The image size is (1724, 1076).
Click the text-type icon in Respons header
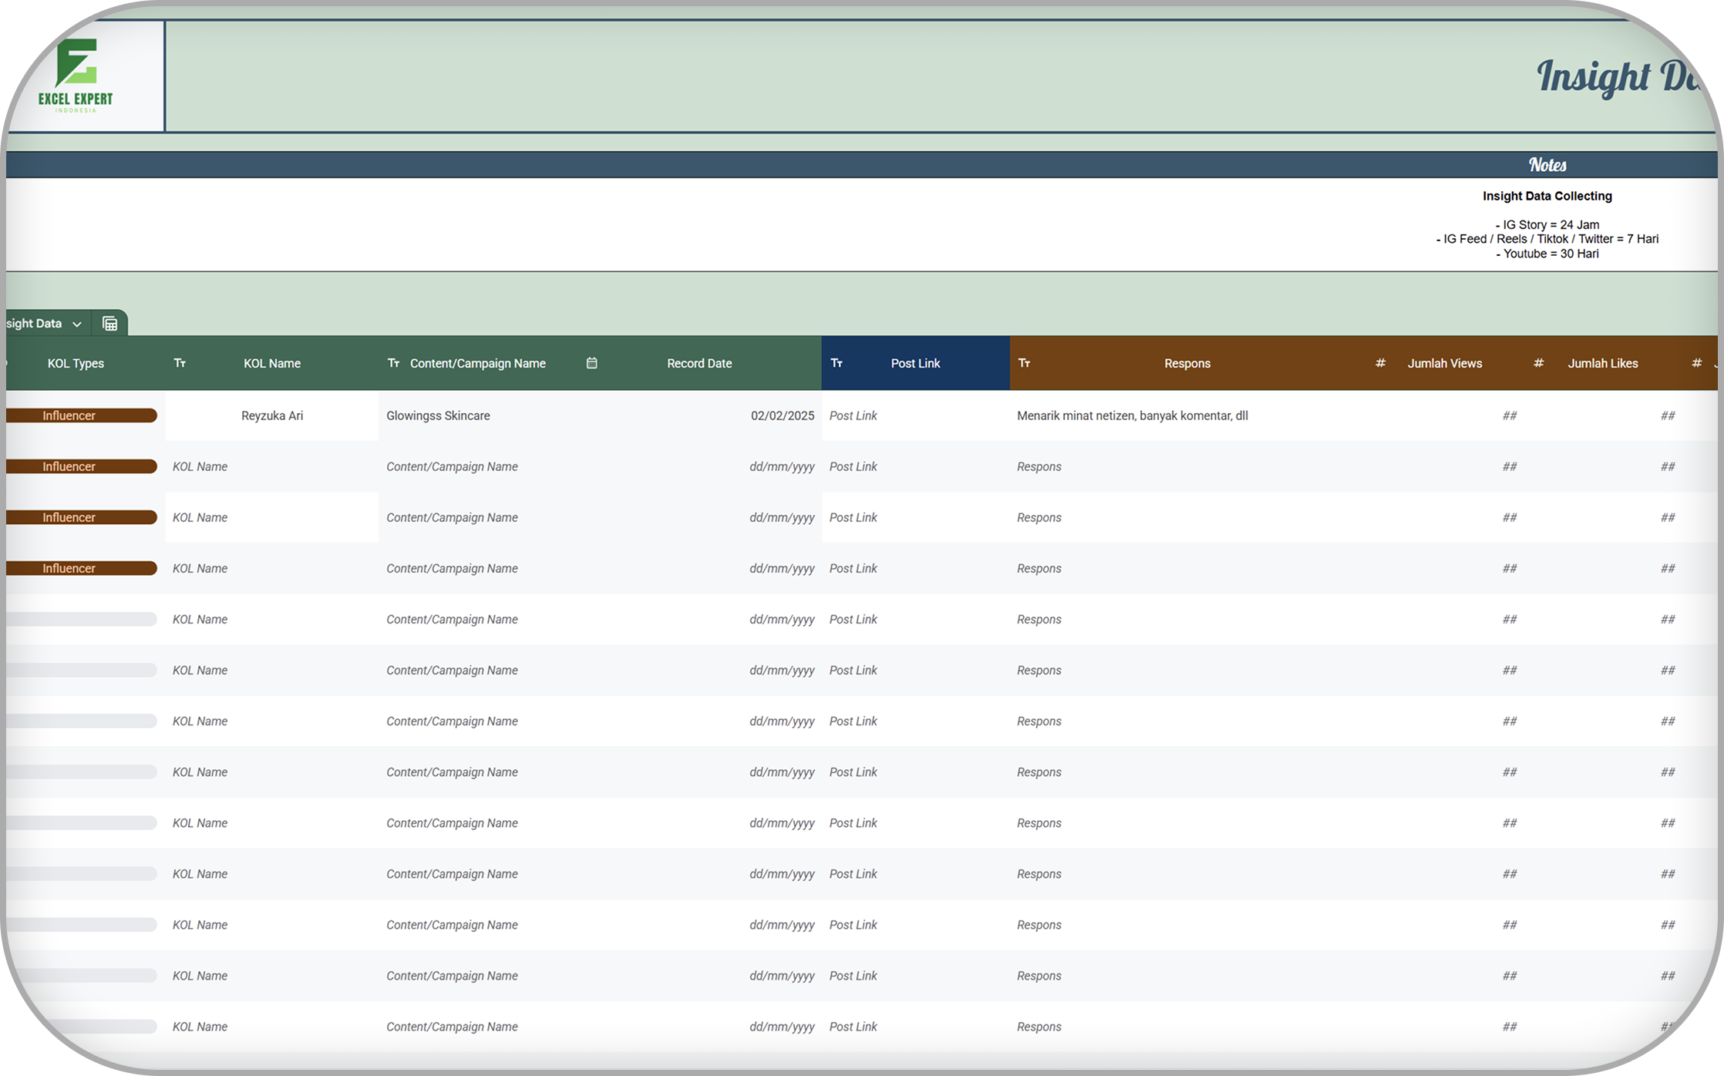click(1024, 363)
